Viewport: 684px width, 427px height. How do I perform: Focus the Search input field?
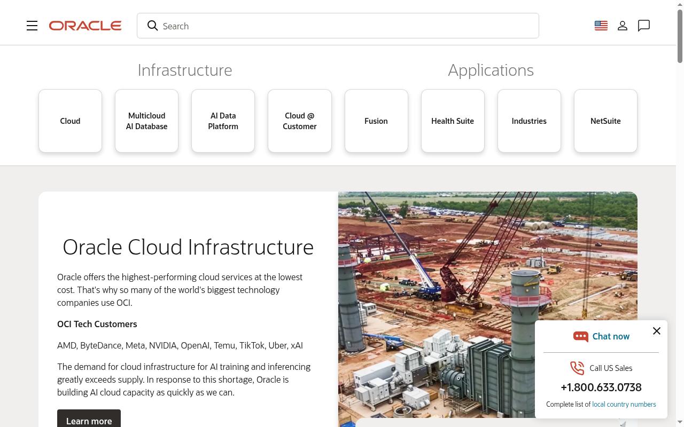(338, 26)
